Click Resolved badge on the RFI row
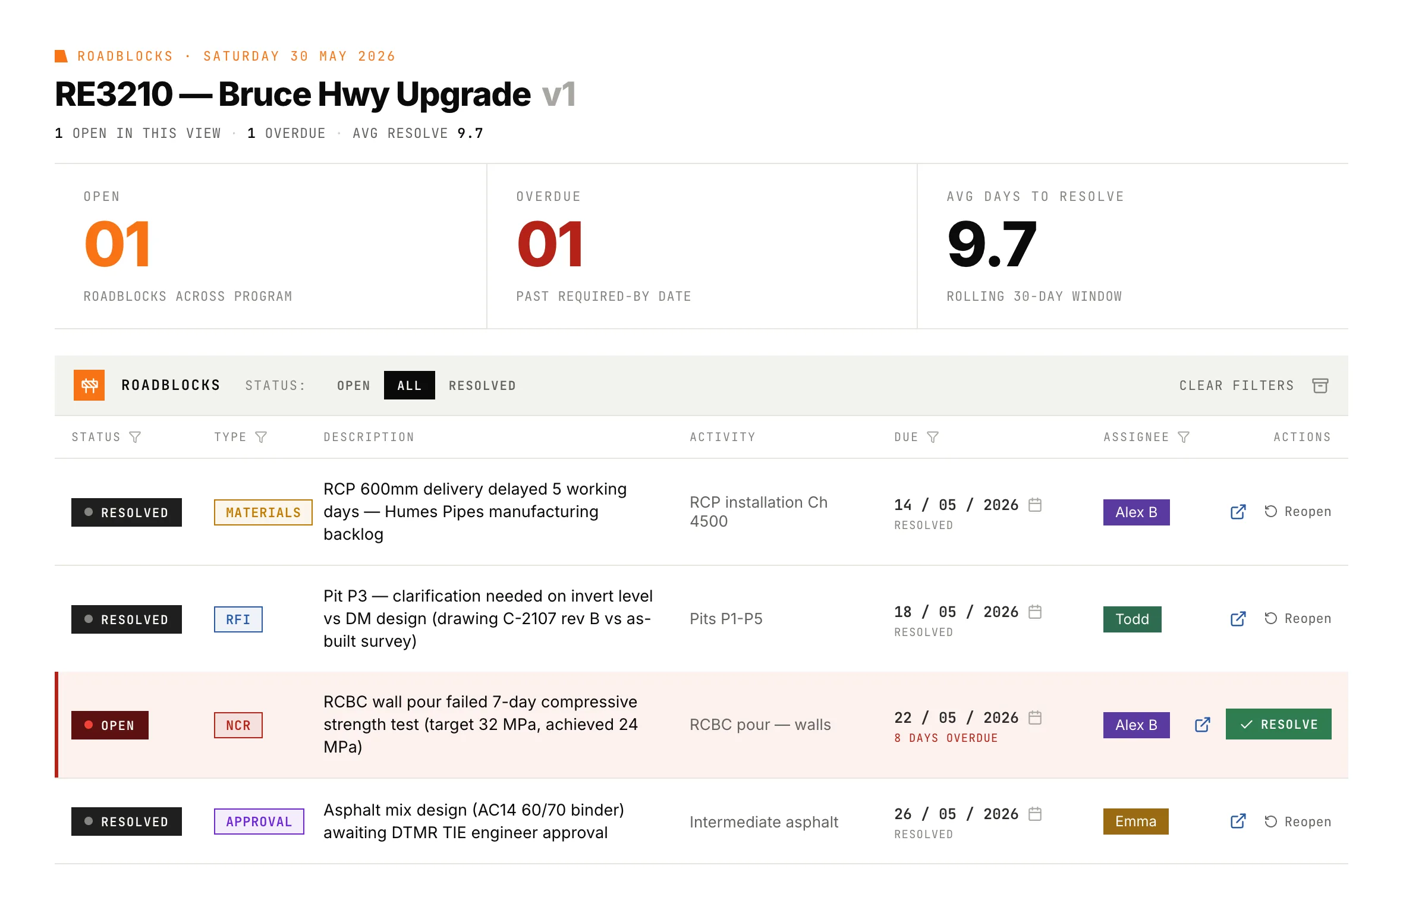 tap(127, 619)
